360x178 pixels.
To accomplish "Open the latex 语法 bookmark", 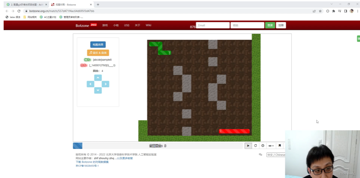I will point(13,17).
